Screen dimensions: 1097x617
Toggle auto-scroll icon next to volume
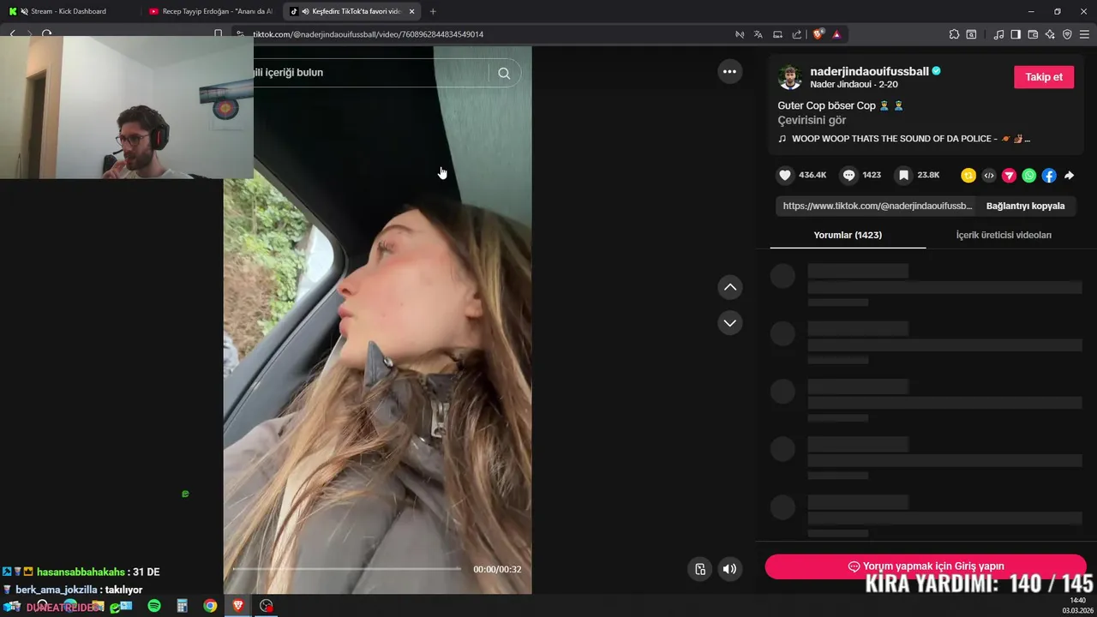[x=700, y=569]
